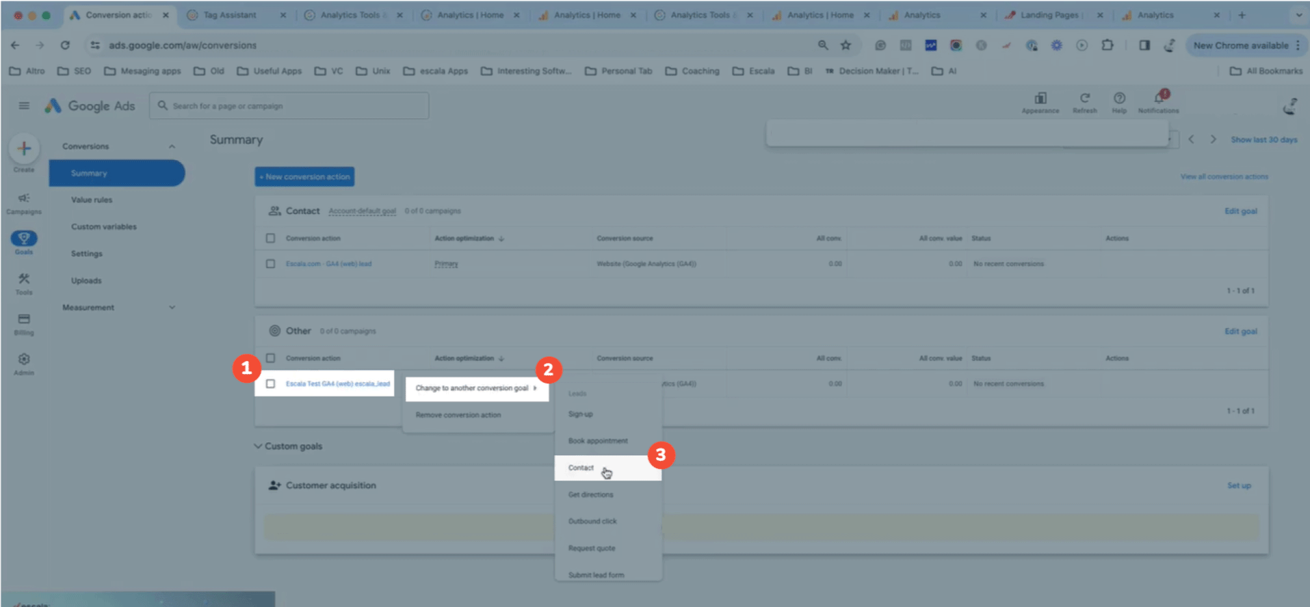
Task: Tick the Escala Test GA4 escala_lead checkbox
Action: pyautogui.click(x=271, y=384)
